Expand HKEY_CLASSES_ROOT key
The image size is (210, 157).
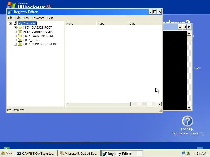pos(15,28)
